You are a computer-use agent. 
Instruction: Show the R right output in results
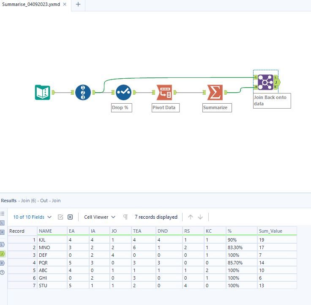click(2, 263)
